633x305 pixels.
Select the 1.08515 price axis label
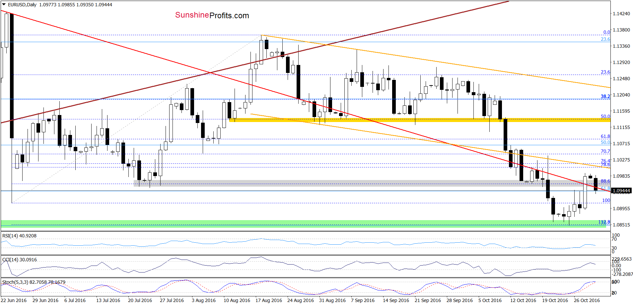point(621,225)
